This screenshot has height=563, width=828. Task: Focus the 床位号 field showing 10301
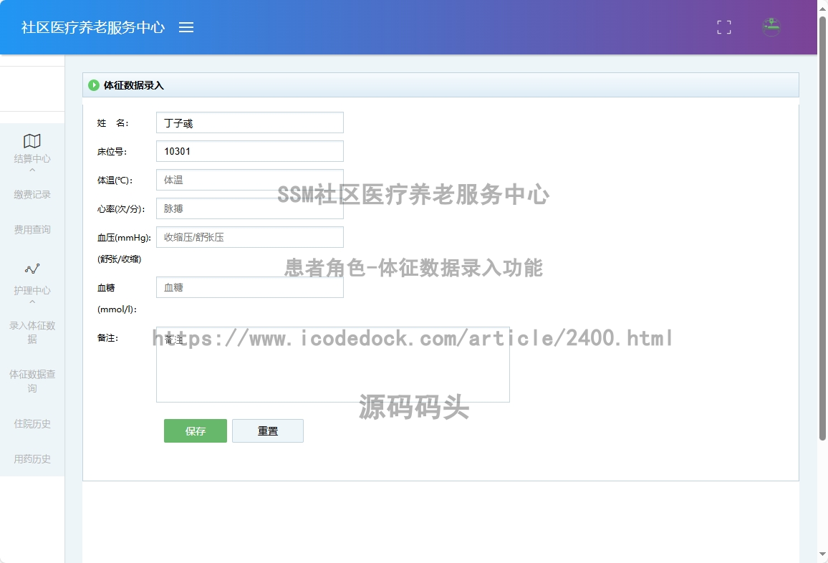pyautogui.click(x=250, y=151)
